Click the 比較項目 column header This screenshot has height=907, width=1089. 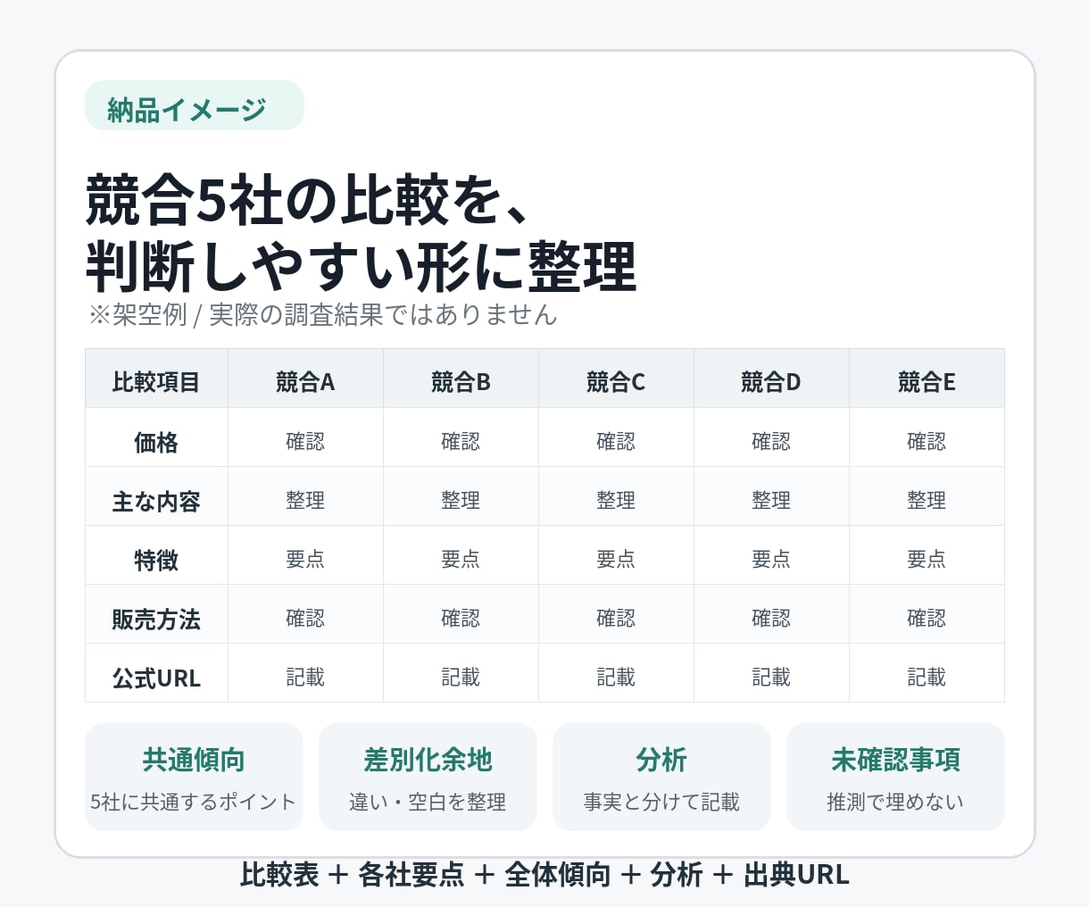tap(156, 379)
